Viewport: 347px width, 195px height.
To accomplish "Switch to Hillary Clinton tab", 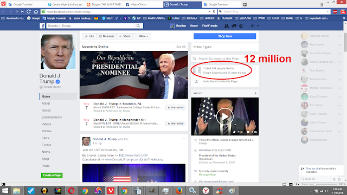I will pos(144,4).
